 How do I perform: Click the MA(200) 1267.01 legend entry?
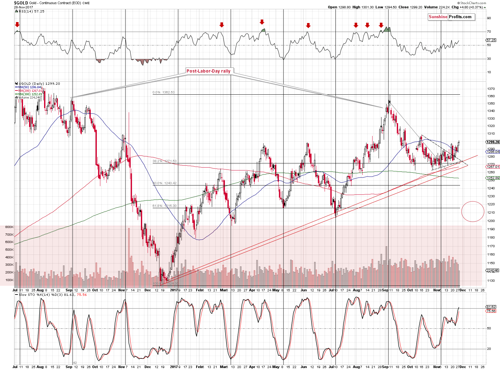point(29,91)
